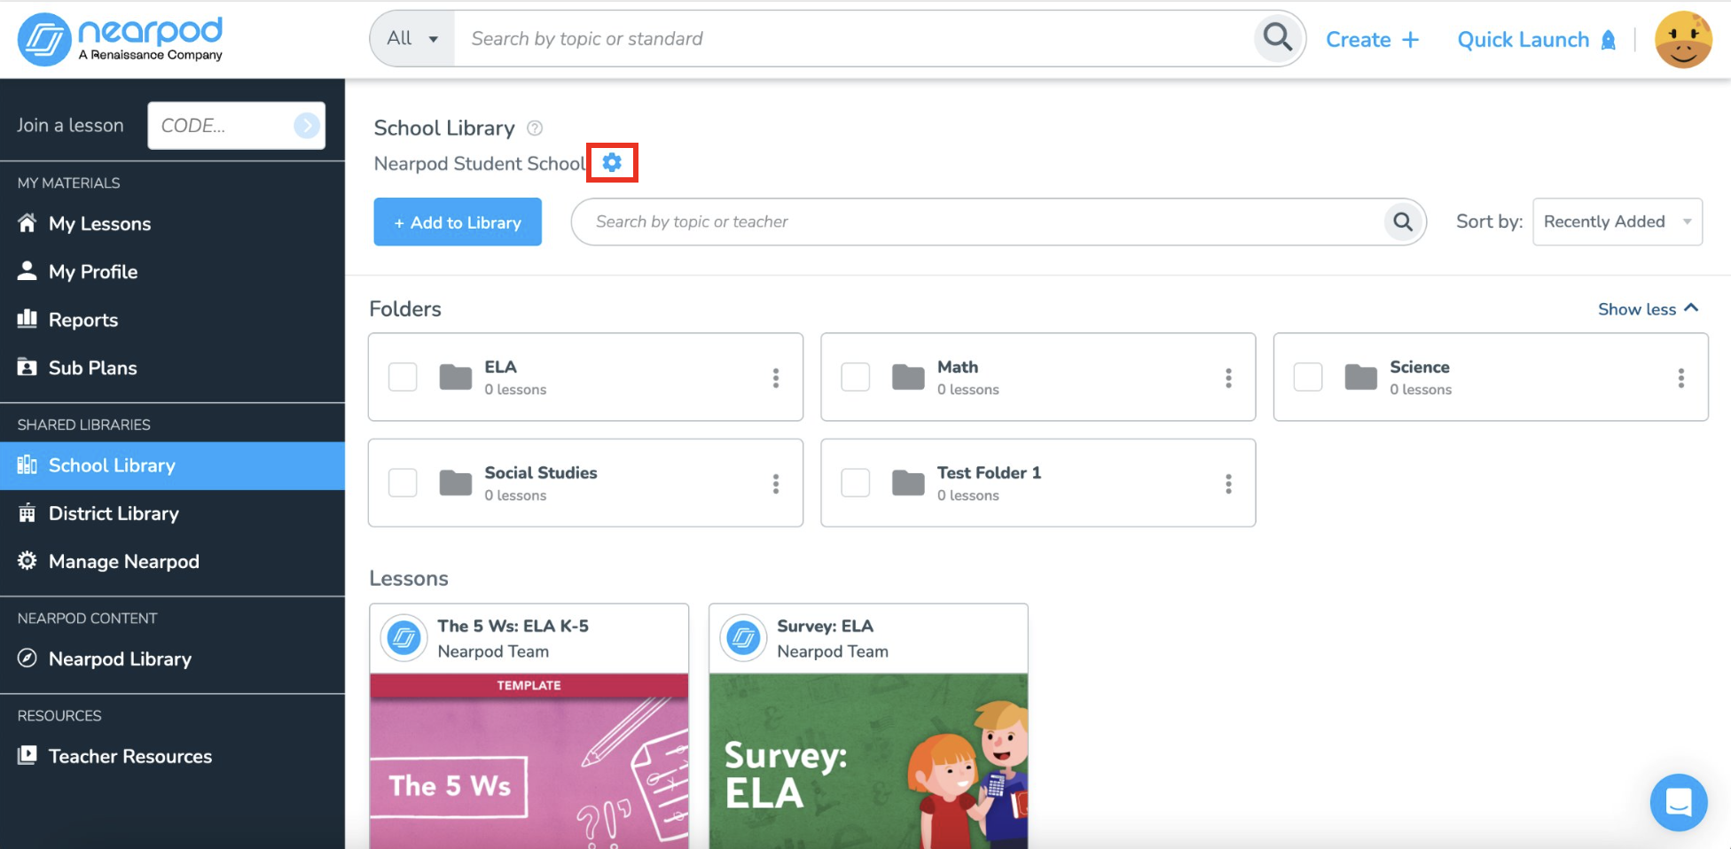Click the Nearpod Student School name
Screen dimensions: 1731x849
click(480, 164)
